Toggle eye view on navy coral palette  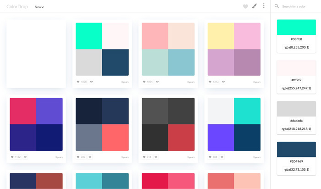tap(90, 157)
